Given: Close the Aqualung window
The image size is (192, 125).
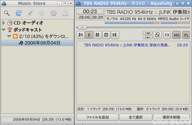Looking at the screenshot, I should (x=188, y=3).
